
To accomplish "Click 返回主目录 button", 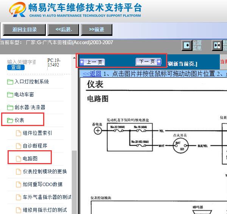I will [24, 30].
